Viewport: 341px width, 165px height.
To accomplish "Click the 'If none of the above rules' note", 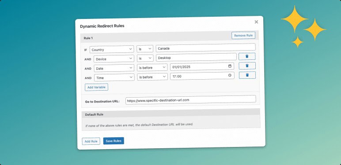I will tap(139, 125).
